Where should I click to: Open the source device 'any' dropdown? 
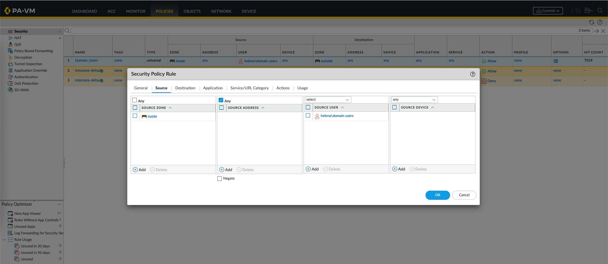414,100
